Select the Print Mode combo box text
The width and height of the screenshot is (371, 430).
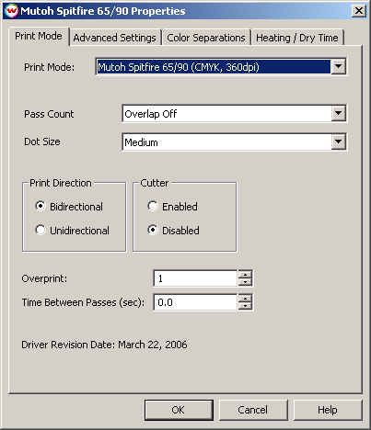(214, 67)
